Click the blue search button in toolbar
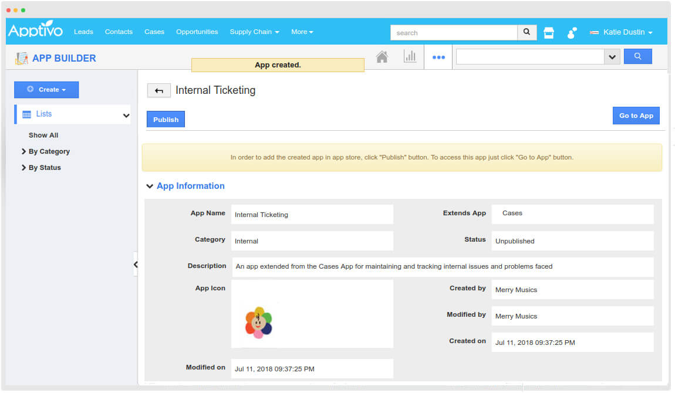The width and height of the screenshot is (675, 393). [x=637, y=56]
